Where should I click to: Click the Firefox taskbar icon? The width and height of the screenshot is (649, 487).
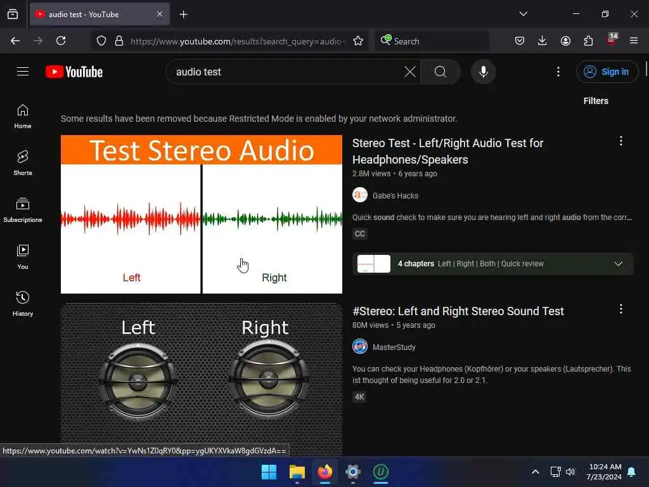325,472
